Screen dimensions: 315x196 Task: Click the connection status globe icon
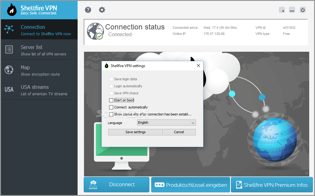click(x=95, y=31)
